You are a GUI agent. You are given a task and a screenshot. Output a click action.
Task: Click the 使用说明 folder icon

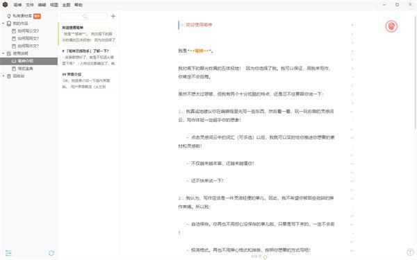[9, 53]
